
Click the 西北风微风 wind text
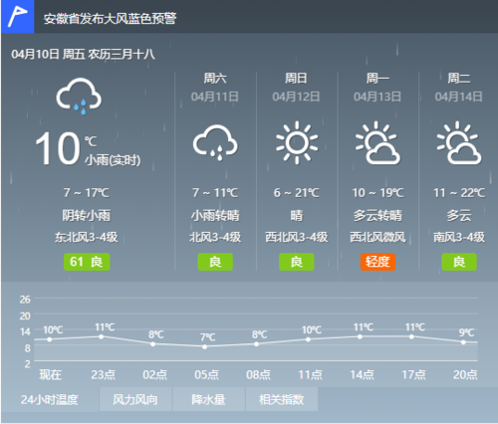pyautogui.click(x=377, y=237)
